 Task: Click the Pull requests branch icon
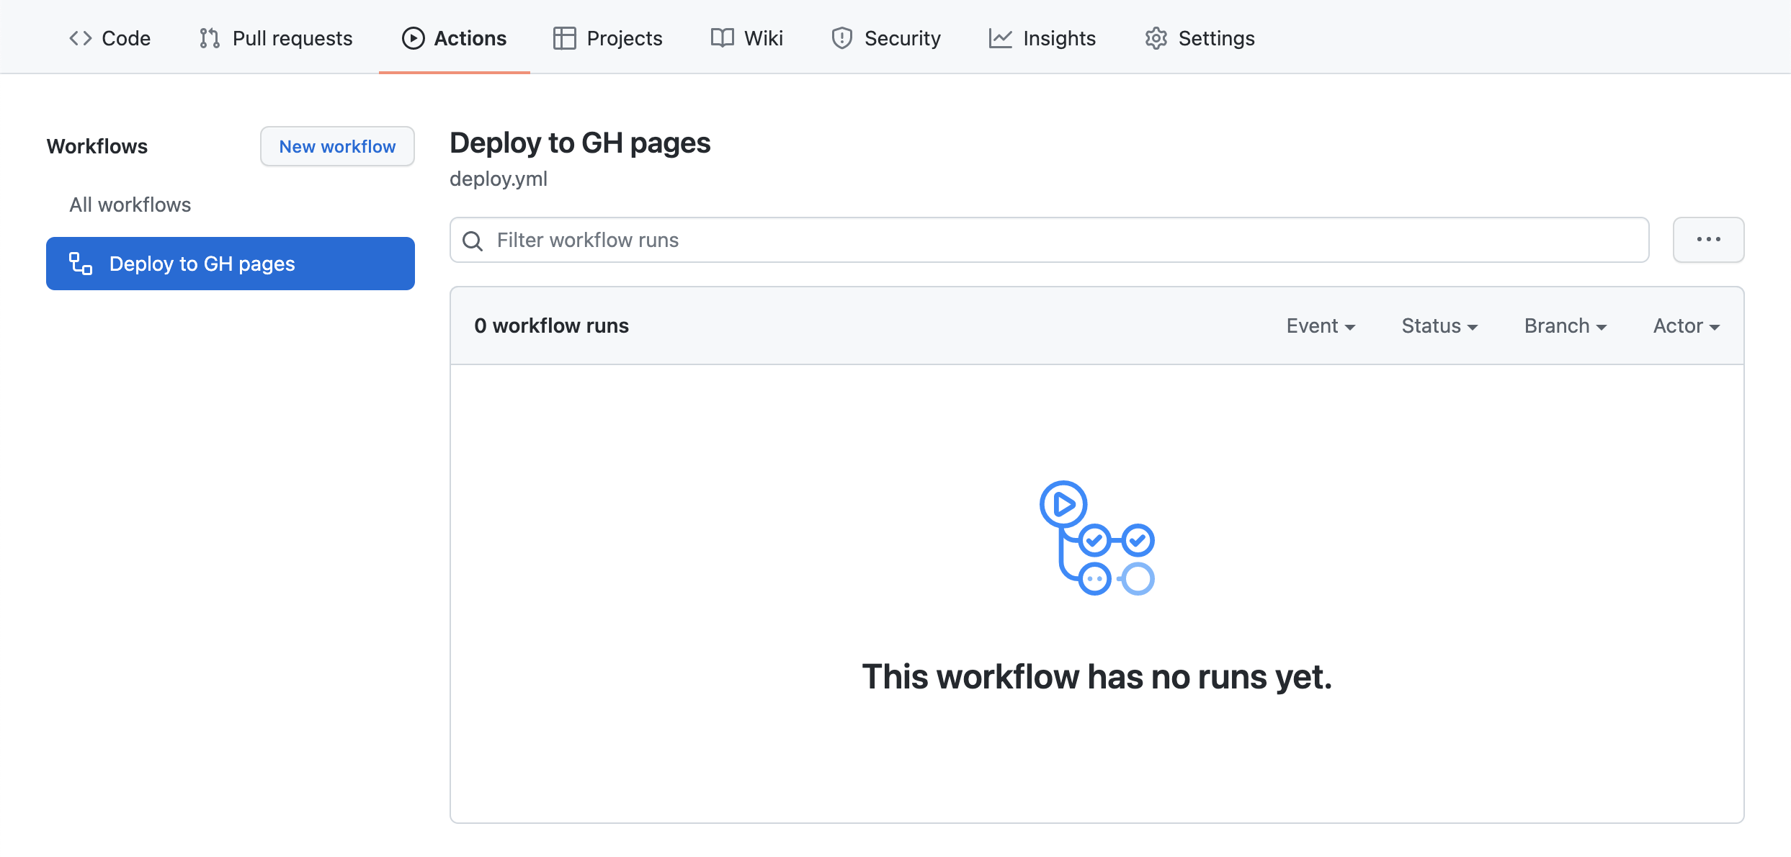click(x=209, y=38)
